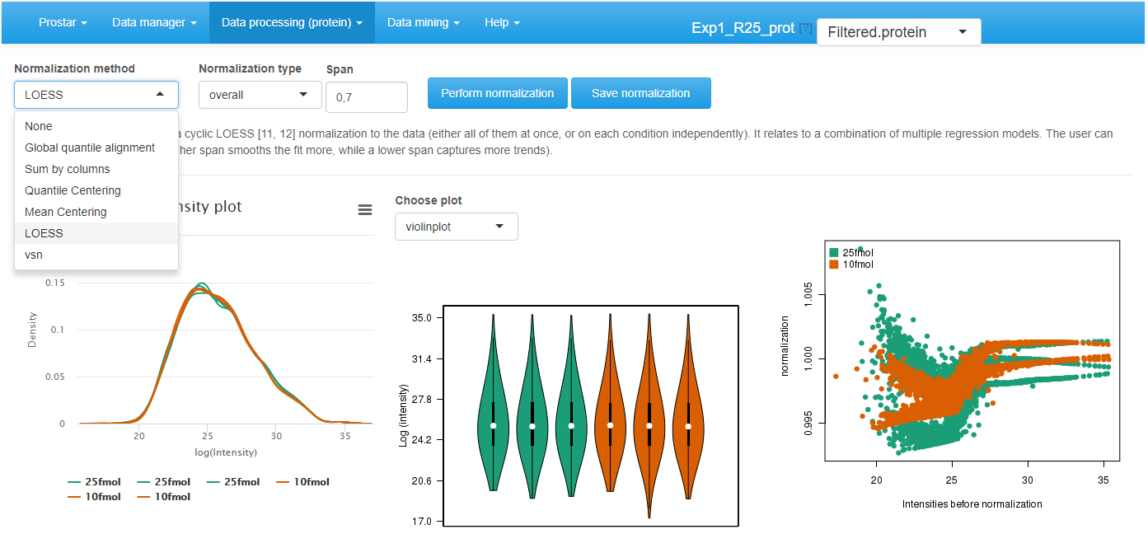Open the density plot export menu
Viewport: 1148px width, 548px height.
(365, 210)
